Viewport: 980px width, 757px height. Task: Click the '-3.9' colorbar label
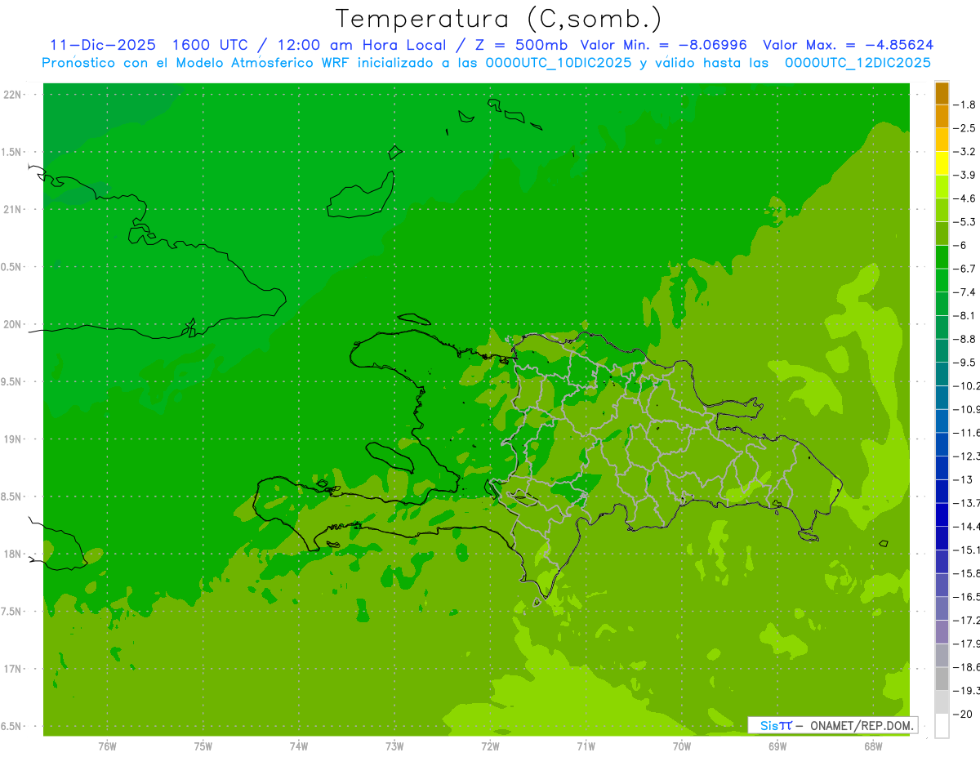965,175
